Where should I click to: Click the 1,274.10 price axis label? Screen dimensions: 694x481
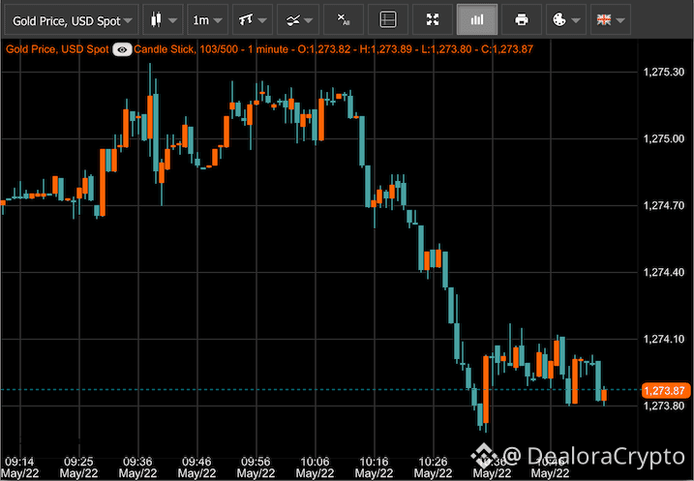click(x=663, y=340)
